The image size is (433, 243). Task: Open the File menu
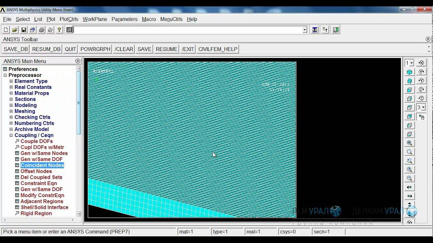(7, 19)
